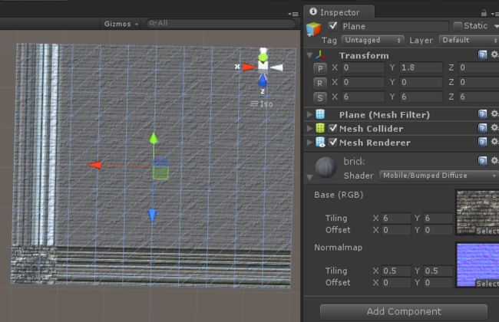Open brick material help book icon
Viewport: 499px width, 322px height.
point(482,161)
